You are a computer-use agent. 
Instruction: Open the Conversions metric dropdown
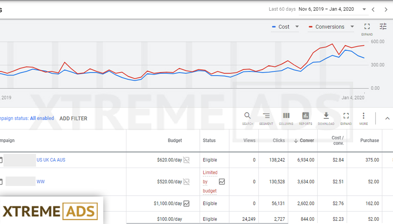coord(352,27)
